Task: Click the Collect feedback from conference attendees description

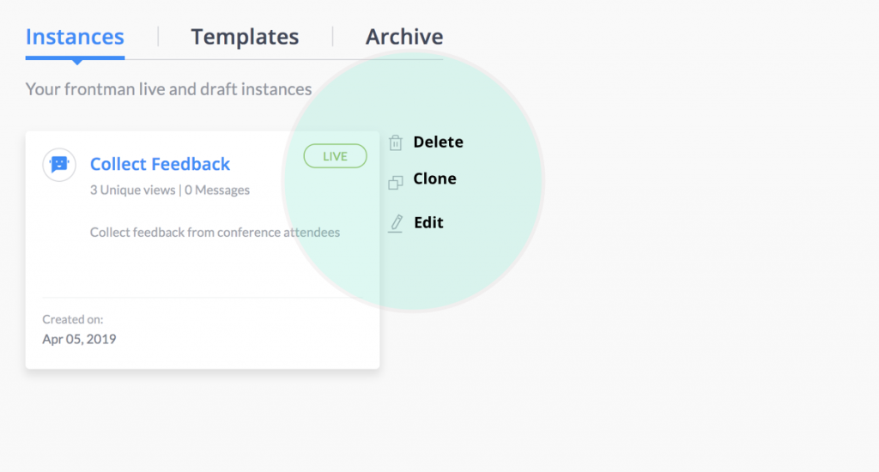Action: pyautogui.click(x=215, y=232)
